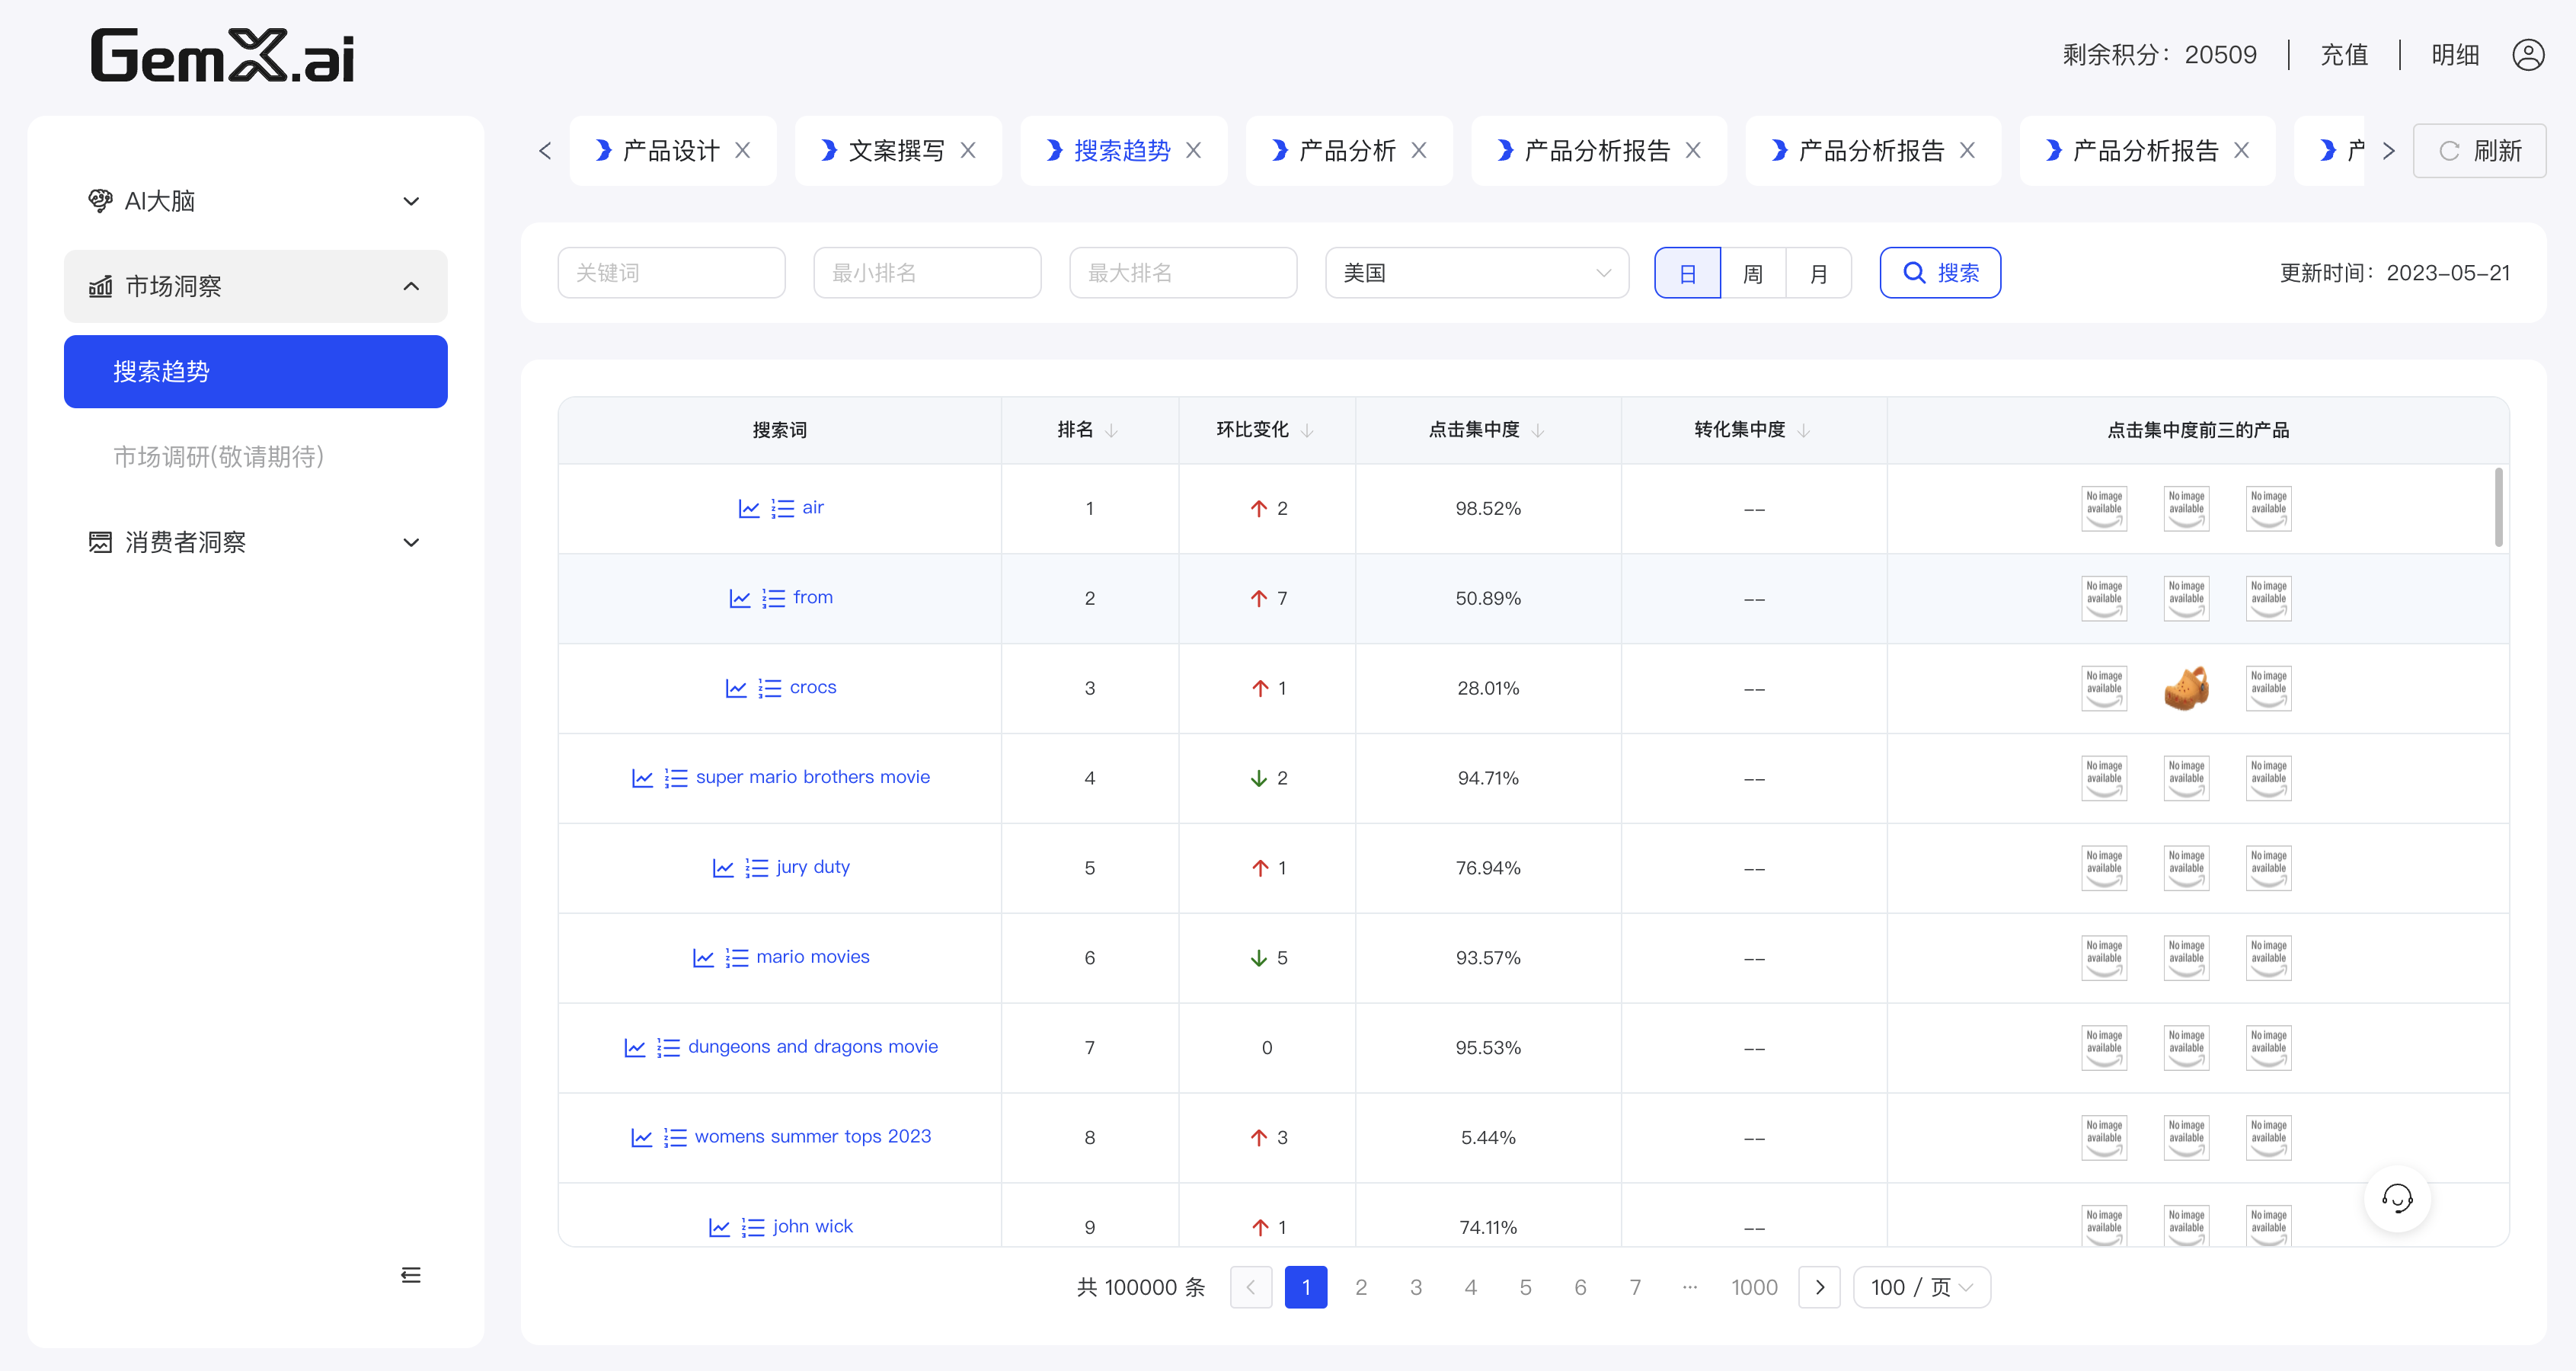Open the customer support headset button
This screenshot has width=2576, height=1371.
coord(2397,1198)
